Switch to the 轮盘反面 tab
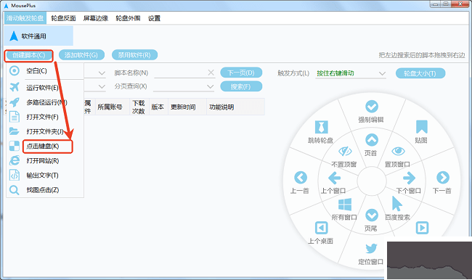Viewport: 472px width, 280px height. tap(63, 18)
